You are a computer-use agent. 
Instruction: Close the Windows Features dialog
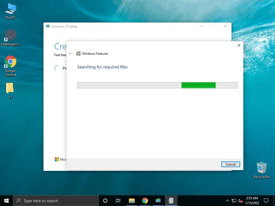[x=239, y=45]
